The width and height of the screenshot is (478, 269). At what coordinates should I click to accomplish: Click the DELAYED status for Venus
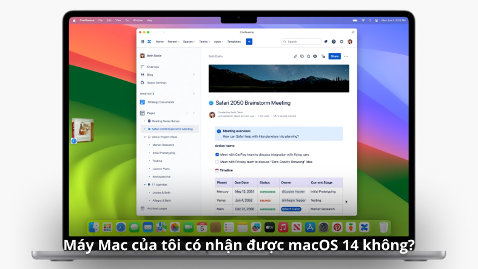pos(265,201)
